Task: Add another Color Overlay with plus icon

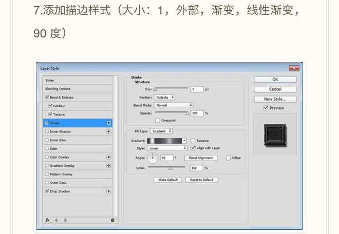Action: point(109,157)
